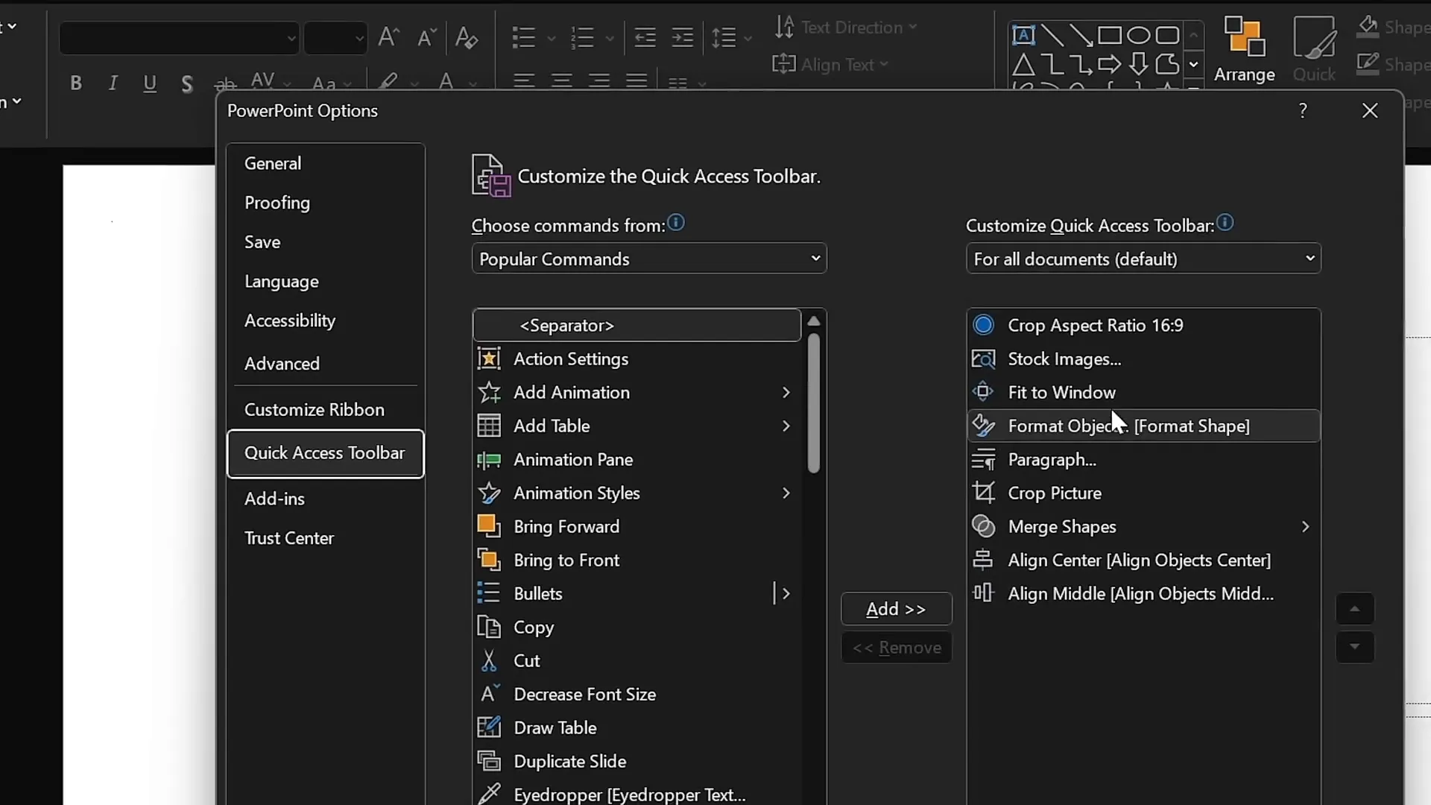The height and width of the screenshot is (805, 1431).
Task: Click the Bold formatting icon
Action: click(75, 83)
